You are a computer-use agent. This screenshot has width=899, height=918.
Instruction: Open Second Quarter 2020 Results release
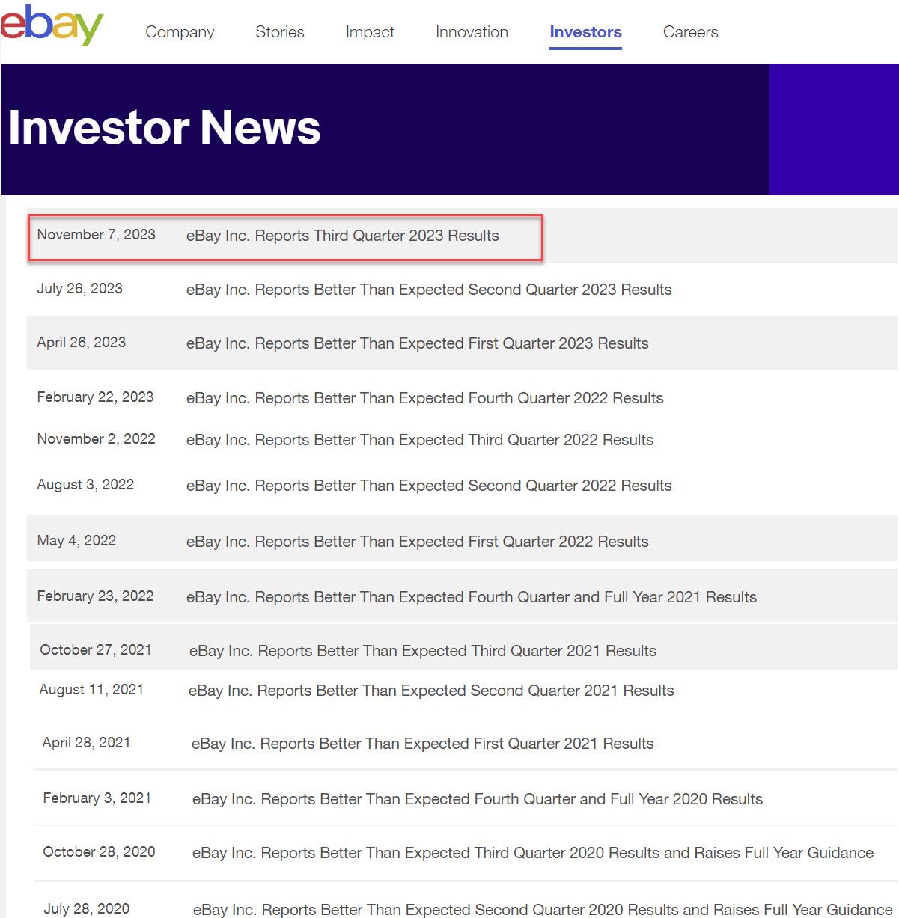(x=543, y=909)
